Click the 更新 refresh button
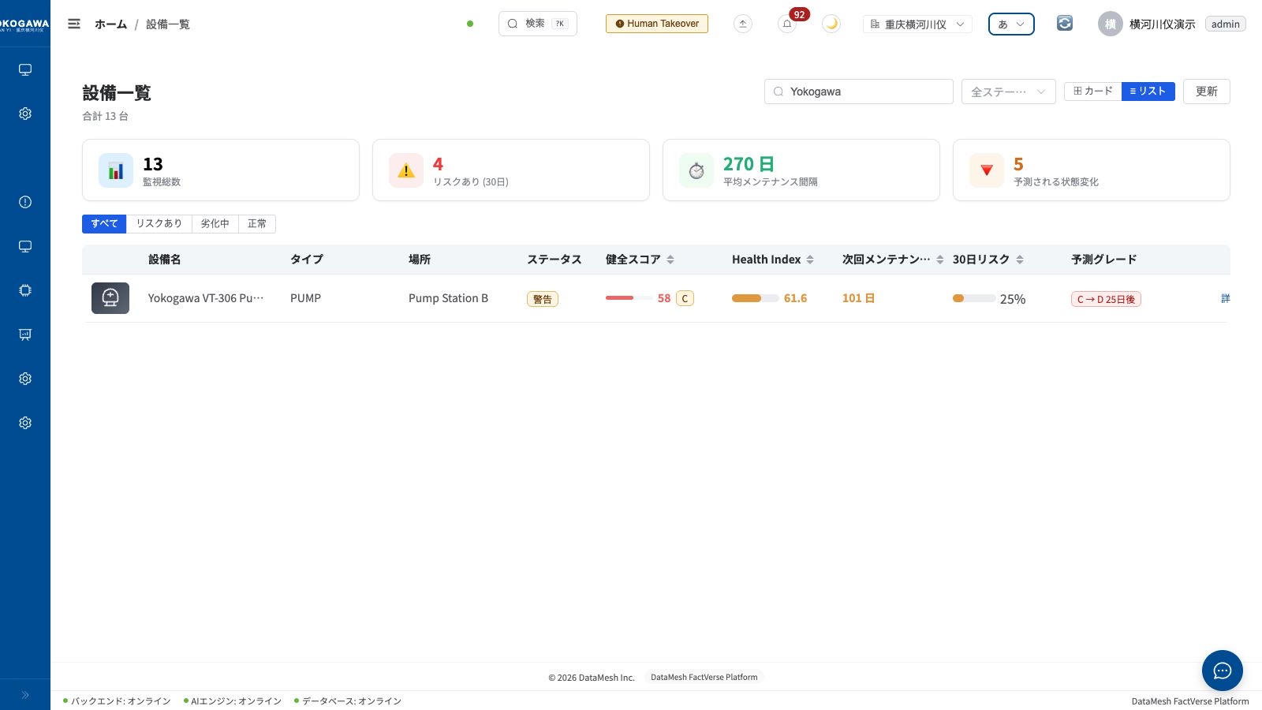1262x710 pixels. (1207, 92)
